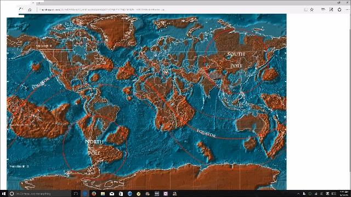This screenshot has width=351, height=197.
Task: Open the Edge more options ellipsis menu
Action: pyautogui.click(x=347, y=10)
